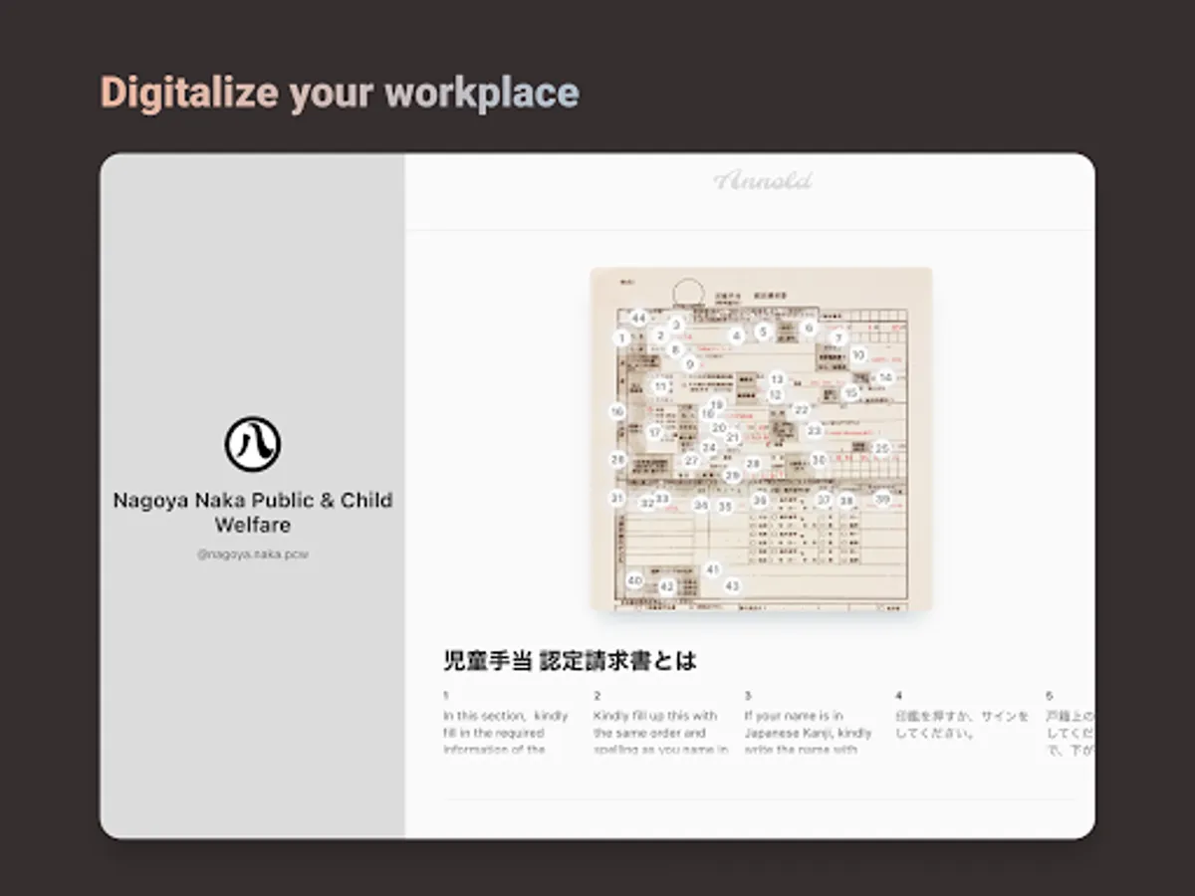1195x896 pixels.
Task: Click annotation marker 11 on the form
Action: coord(660,386)
